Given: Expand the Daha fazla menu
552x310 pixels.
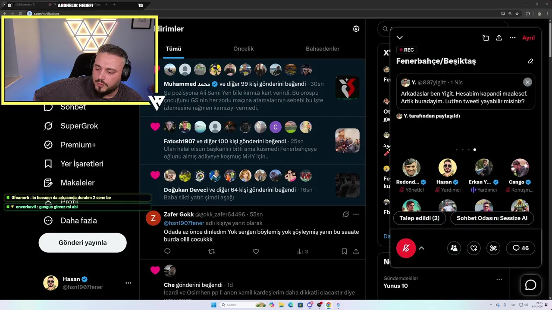Looking at the screenshot, I should 70,220.
